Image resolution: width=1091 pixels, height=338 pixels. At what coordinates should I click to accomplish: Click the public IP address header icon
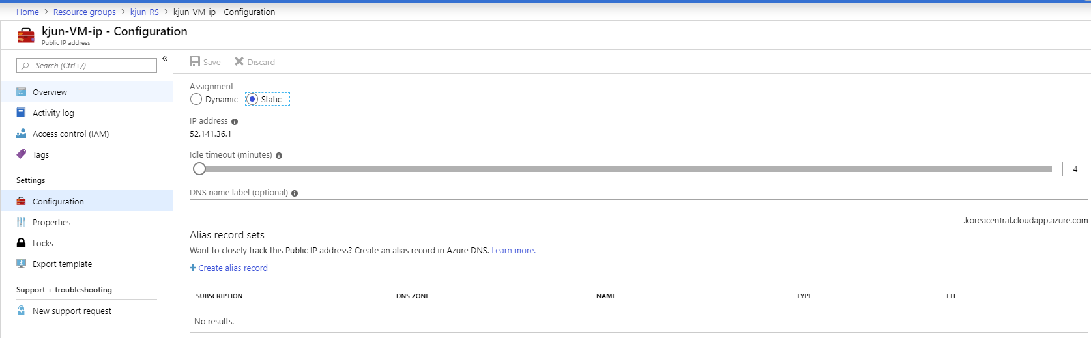click(26, 35)
